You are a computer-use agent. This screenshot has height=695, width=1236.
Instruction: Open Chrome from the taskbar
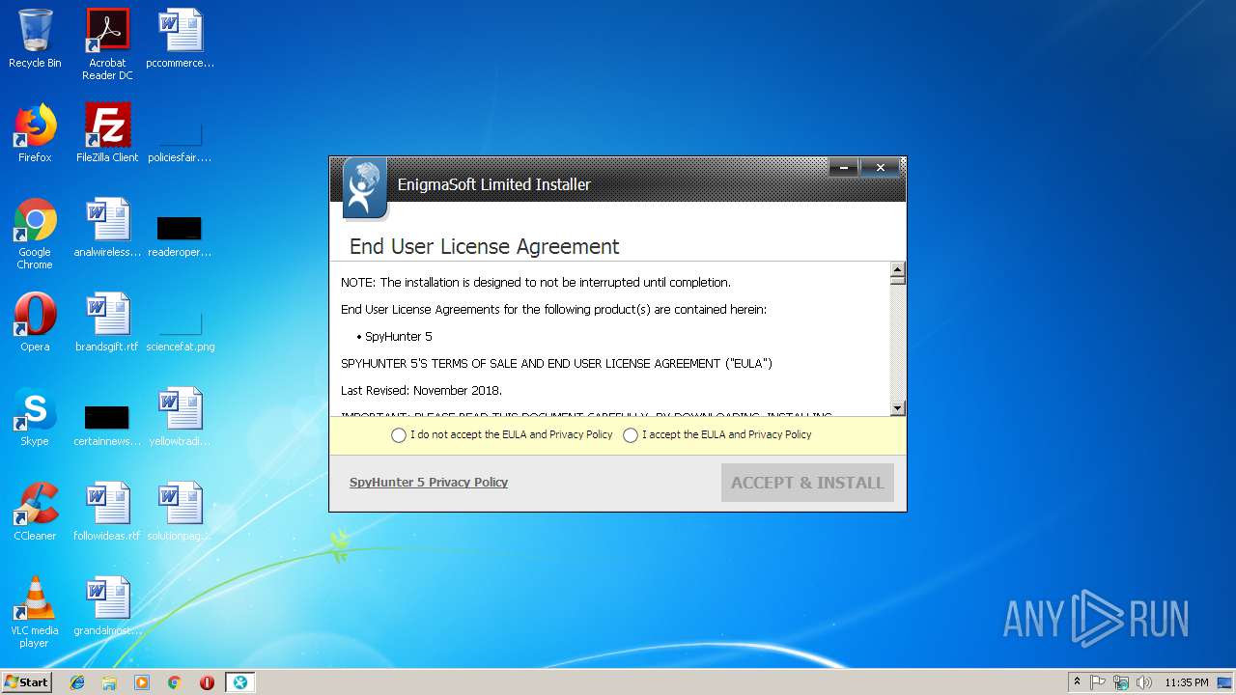[x=175, y=682]
